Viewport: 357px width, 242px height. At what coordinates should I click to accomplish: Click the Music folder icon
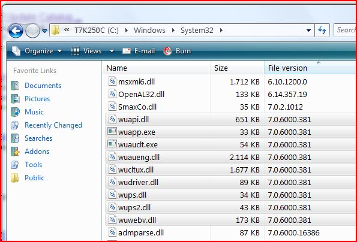15,112
